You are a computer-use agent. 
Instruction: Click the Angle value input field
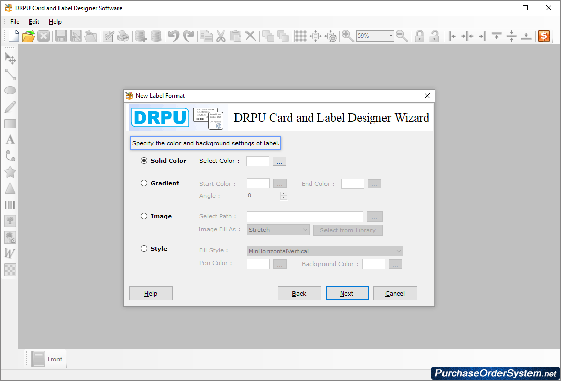[x=263, y=196]
